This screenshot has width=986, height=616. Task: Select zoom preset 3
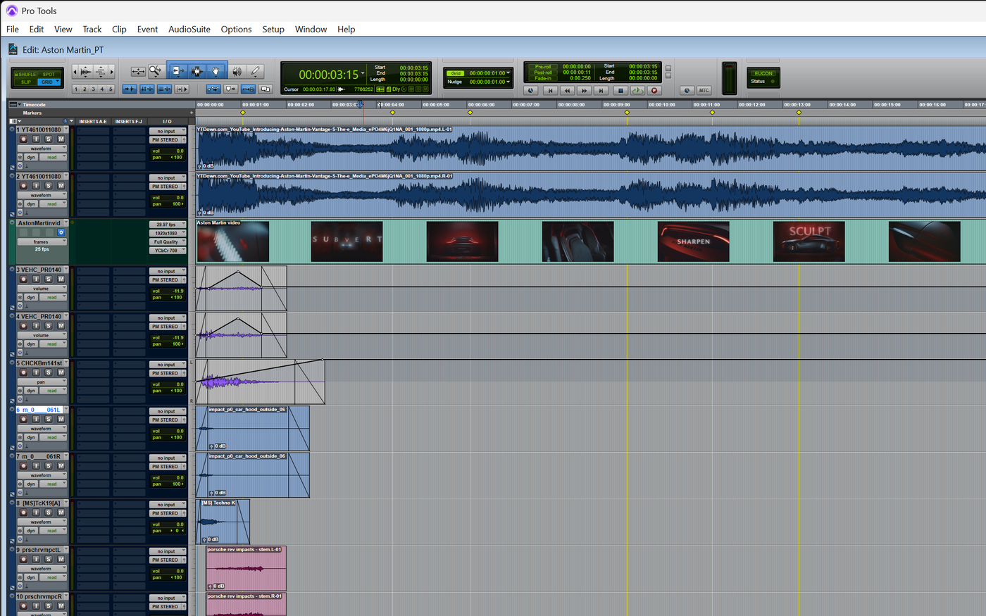(x=93, y=89)
